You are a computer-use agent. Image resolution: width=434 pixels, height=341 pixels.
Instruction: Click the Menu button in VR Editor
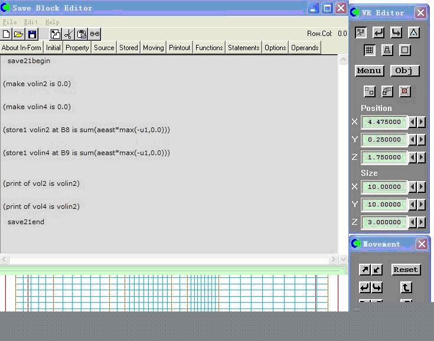[x=369, y=71]
